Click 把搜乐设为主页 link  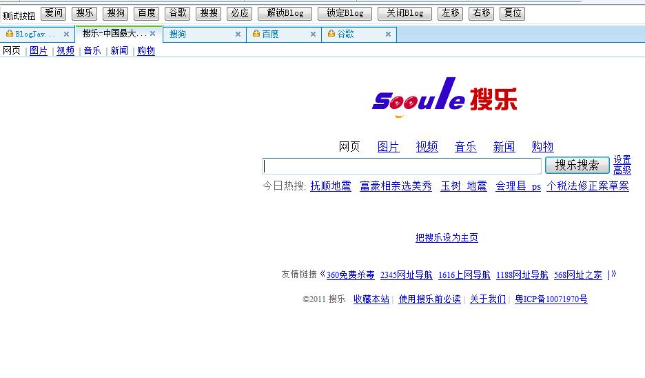(x=447, y=237)
